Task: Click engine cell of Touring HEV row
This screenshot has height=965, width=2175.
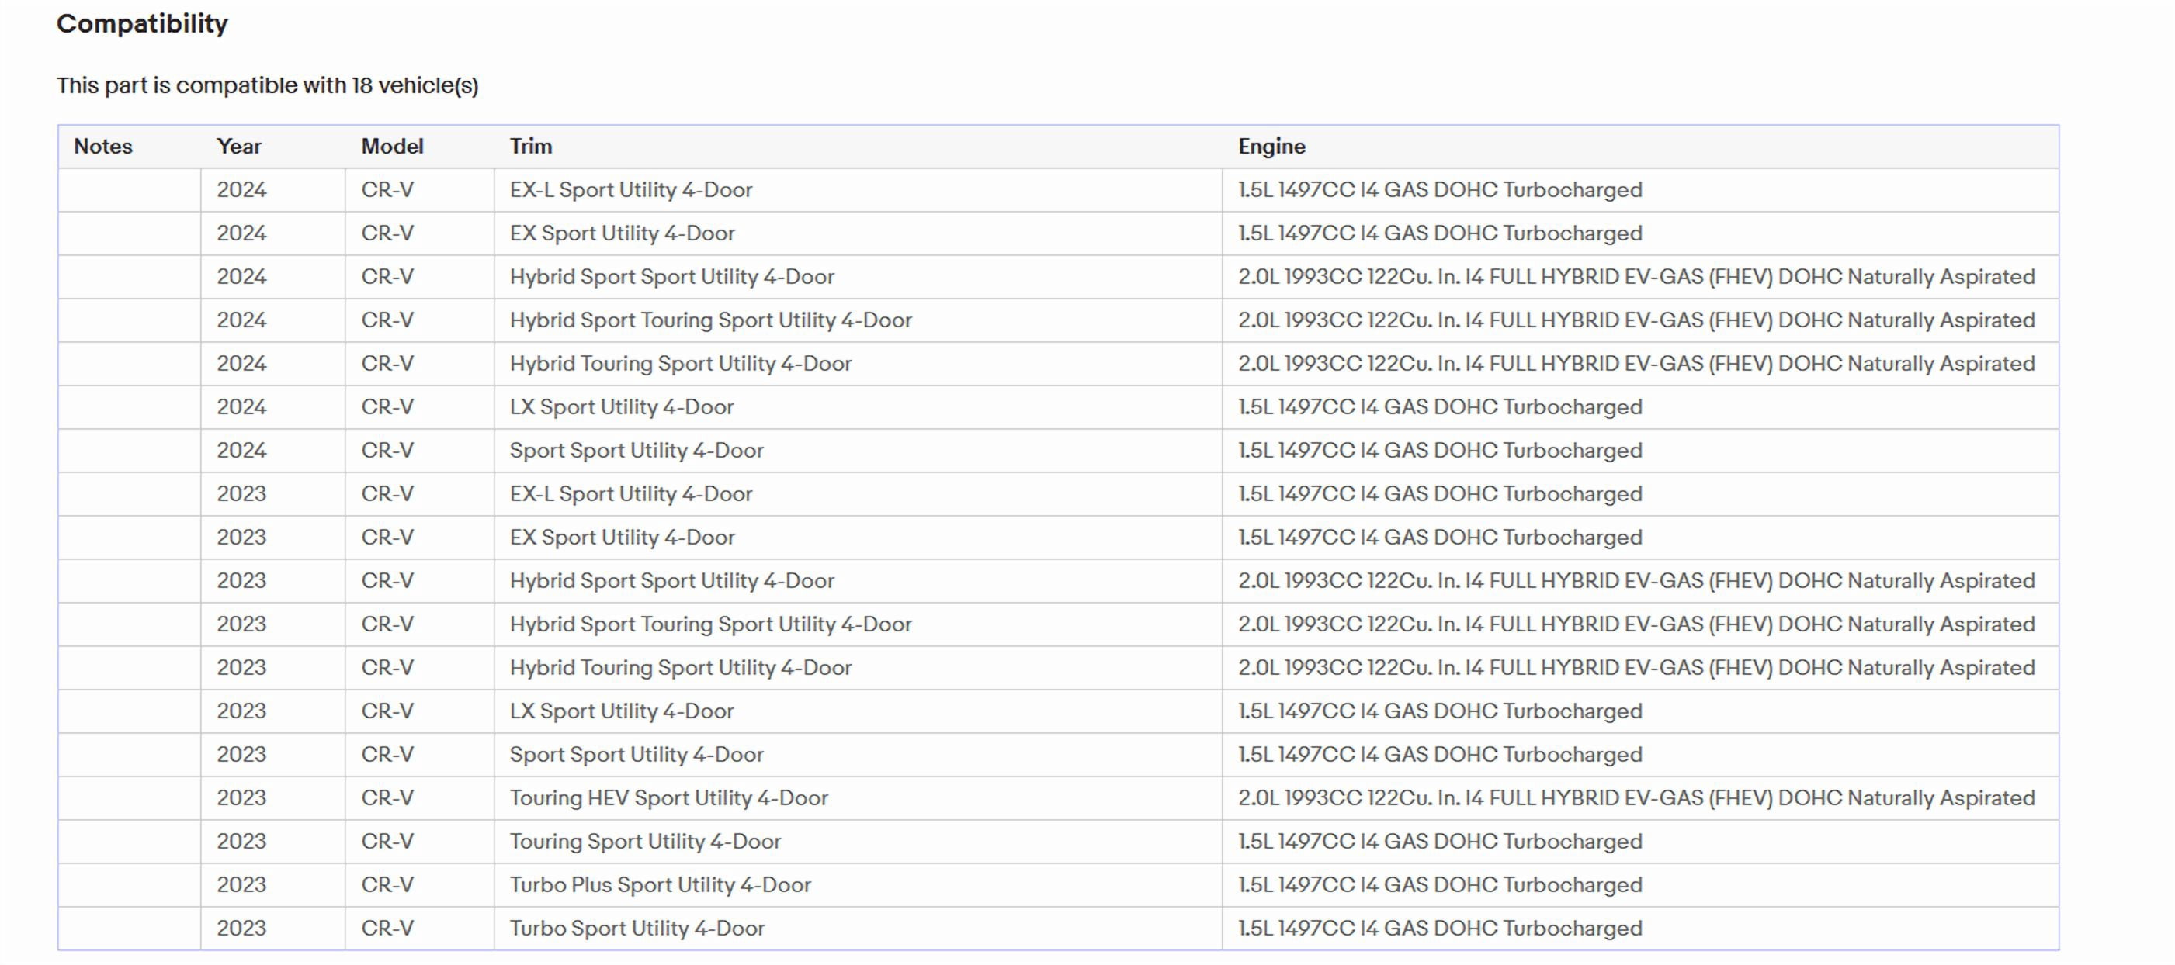Action: [x=1639, y=798]
